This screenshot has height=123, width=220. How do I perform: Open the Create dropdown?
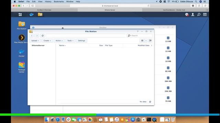47,41
